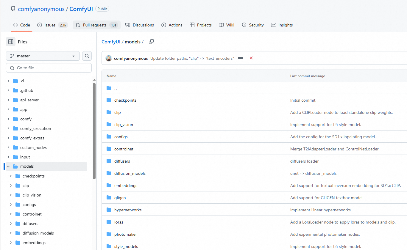The image size is (407, 250).
Task: Expand the comfy_extras folder chevron
Action: coord(8,138)
